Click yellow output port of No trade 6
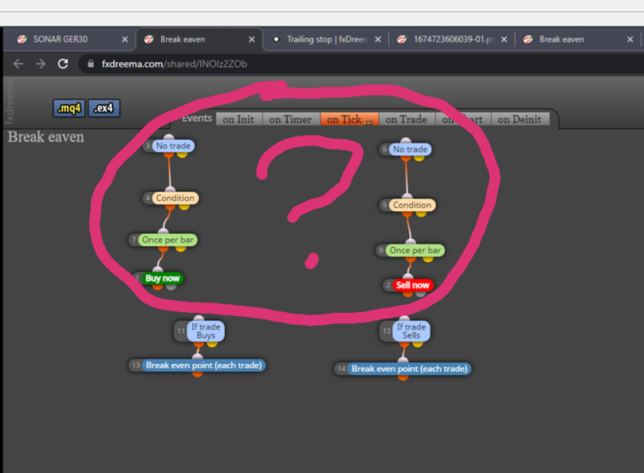This screenshot has width=644, height=473. click(x=419, y=158)
